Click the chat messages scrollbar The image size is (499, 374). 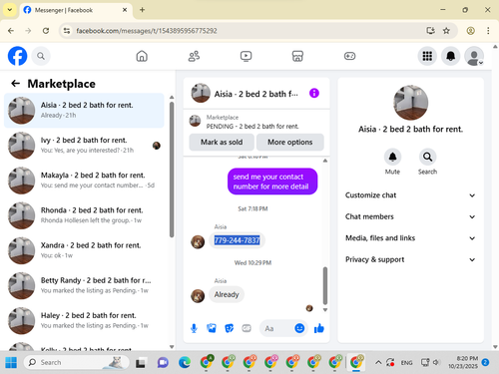coord(325,286)
